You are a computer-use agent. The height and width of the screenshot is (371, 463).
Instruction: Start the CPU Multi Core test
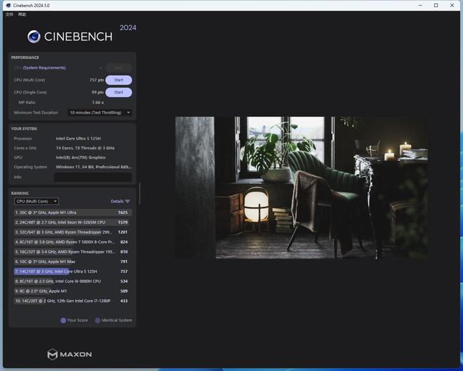pyautogui.click(x=119, y=80)
